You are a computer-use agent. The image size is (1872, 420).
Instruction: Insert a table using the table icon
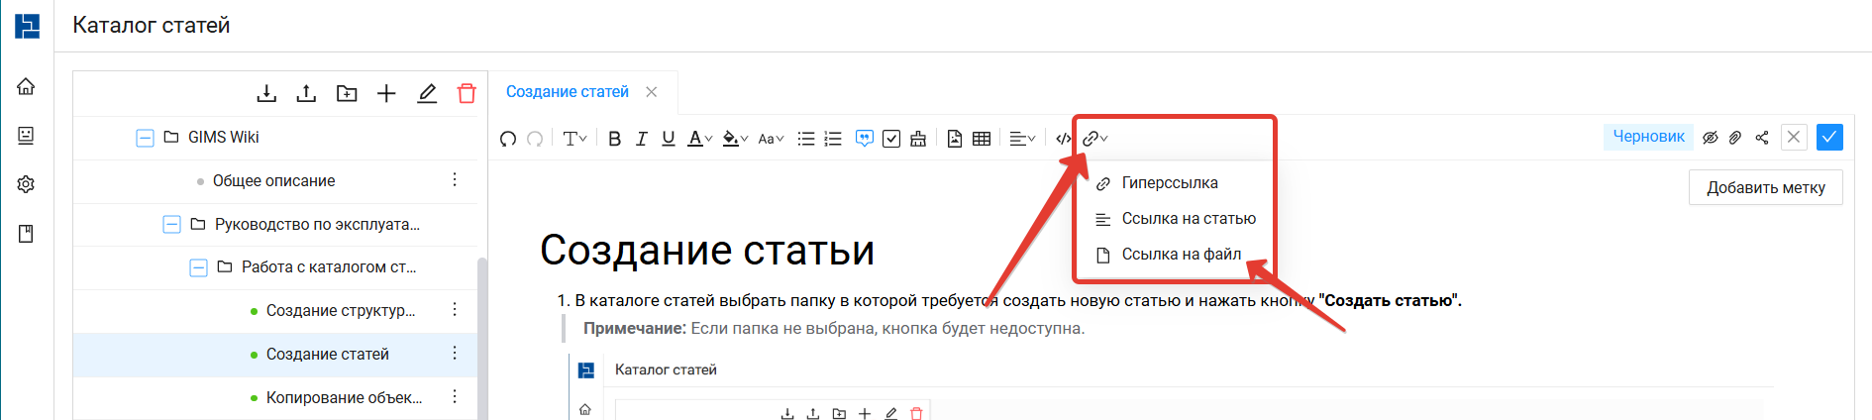tap(982, 139)
